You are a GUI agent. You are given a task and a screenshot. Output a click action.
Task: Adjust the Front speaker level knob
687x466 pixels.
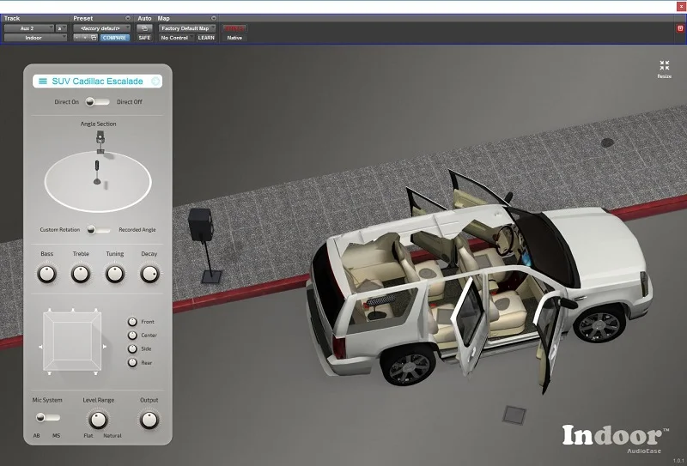(132, 322)
